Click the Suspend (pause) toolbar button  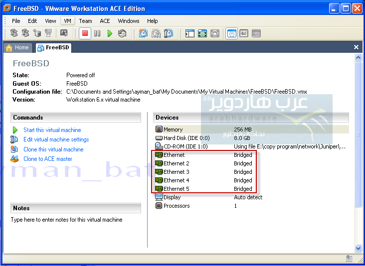pos(97,33)
